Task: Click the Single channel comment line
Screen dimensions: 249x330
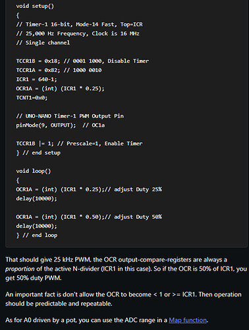Action: 43,43
